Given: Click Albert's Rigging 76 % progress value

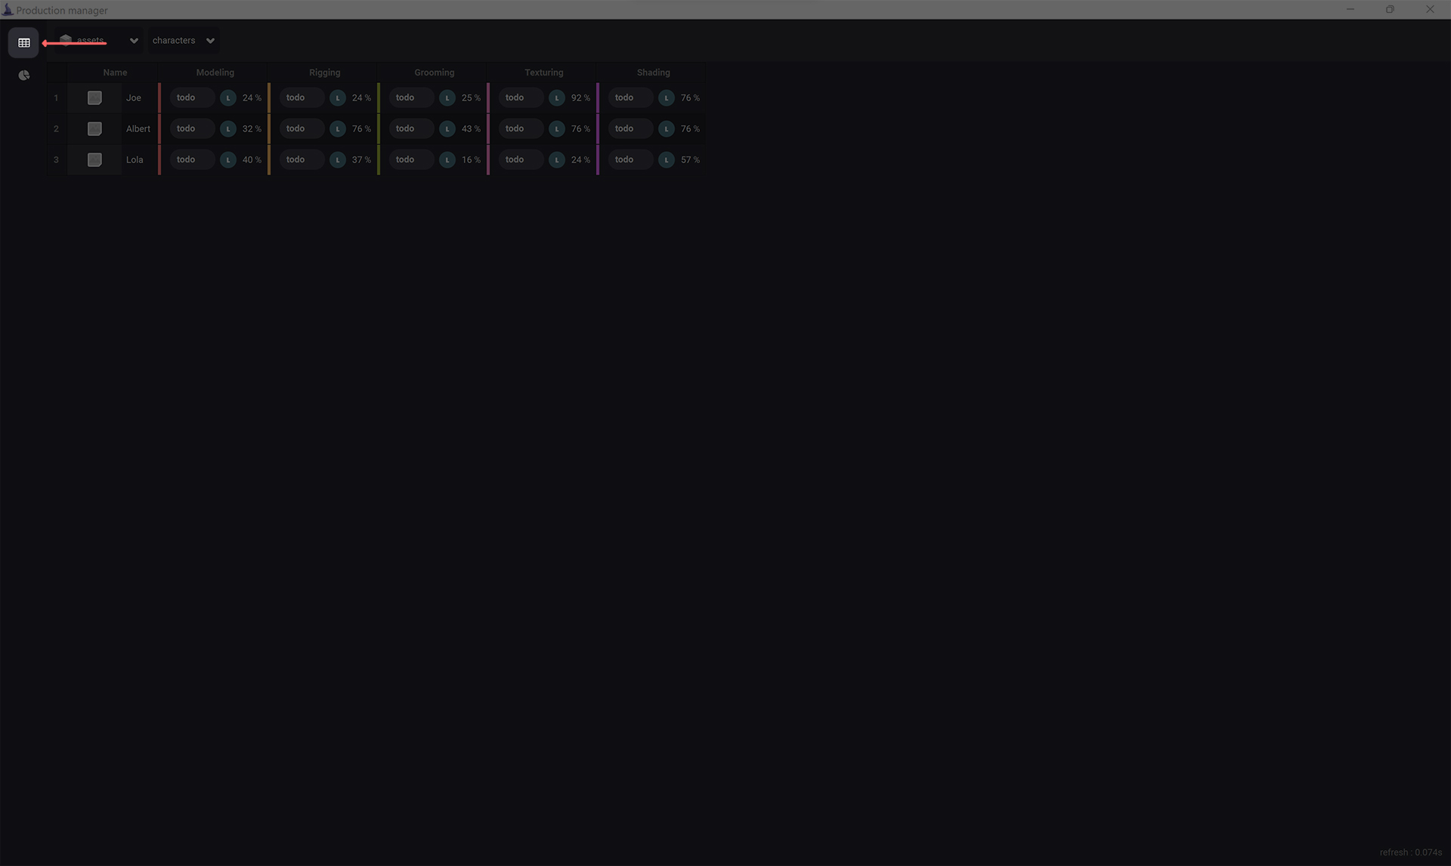Looking at the screenshot, I should click(361, 129).
